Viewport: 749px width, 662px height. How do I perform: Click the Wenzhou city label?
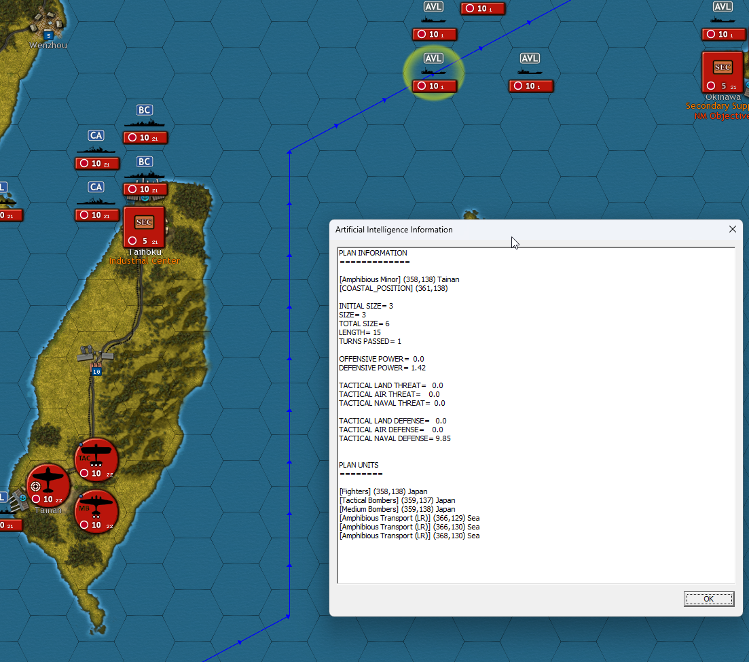(x=48, y=45)
